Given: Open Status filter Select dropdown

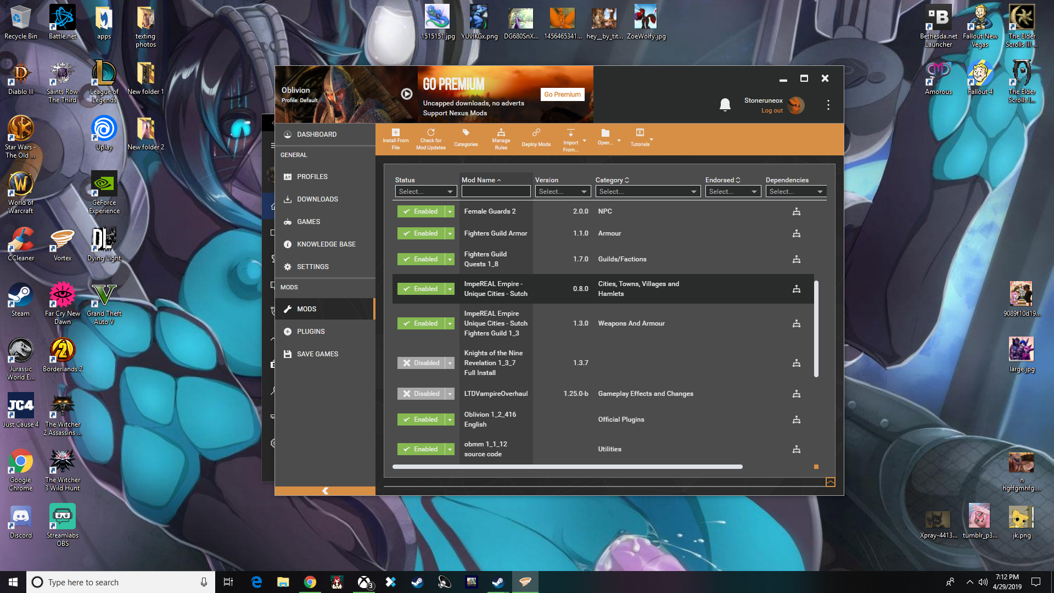Looking at the screenshot, I should coord(426,192).
